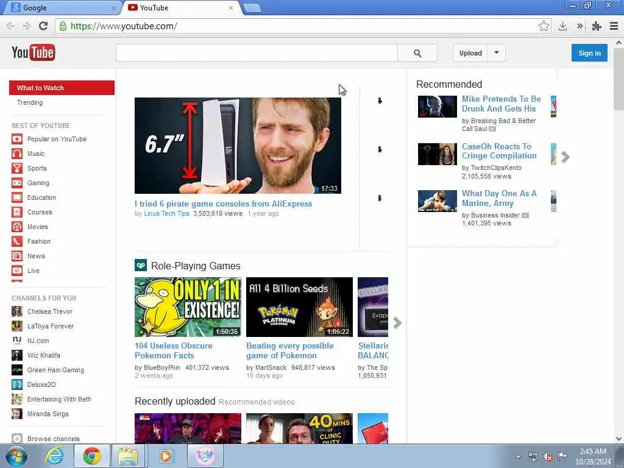Screen dimensions: 624x468
Task: Show more Recommended videos with the right chevron
Action: pyautogui.click(x=565, y=157)
